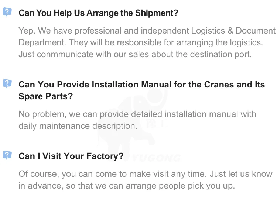Click the question icon beside Installation Manual heading
Screen dimensions: 277x203
7,83
